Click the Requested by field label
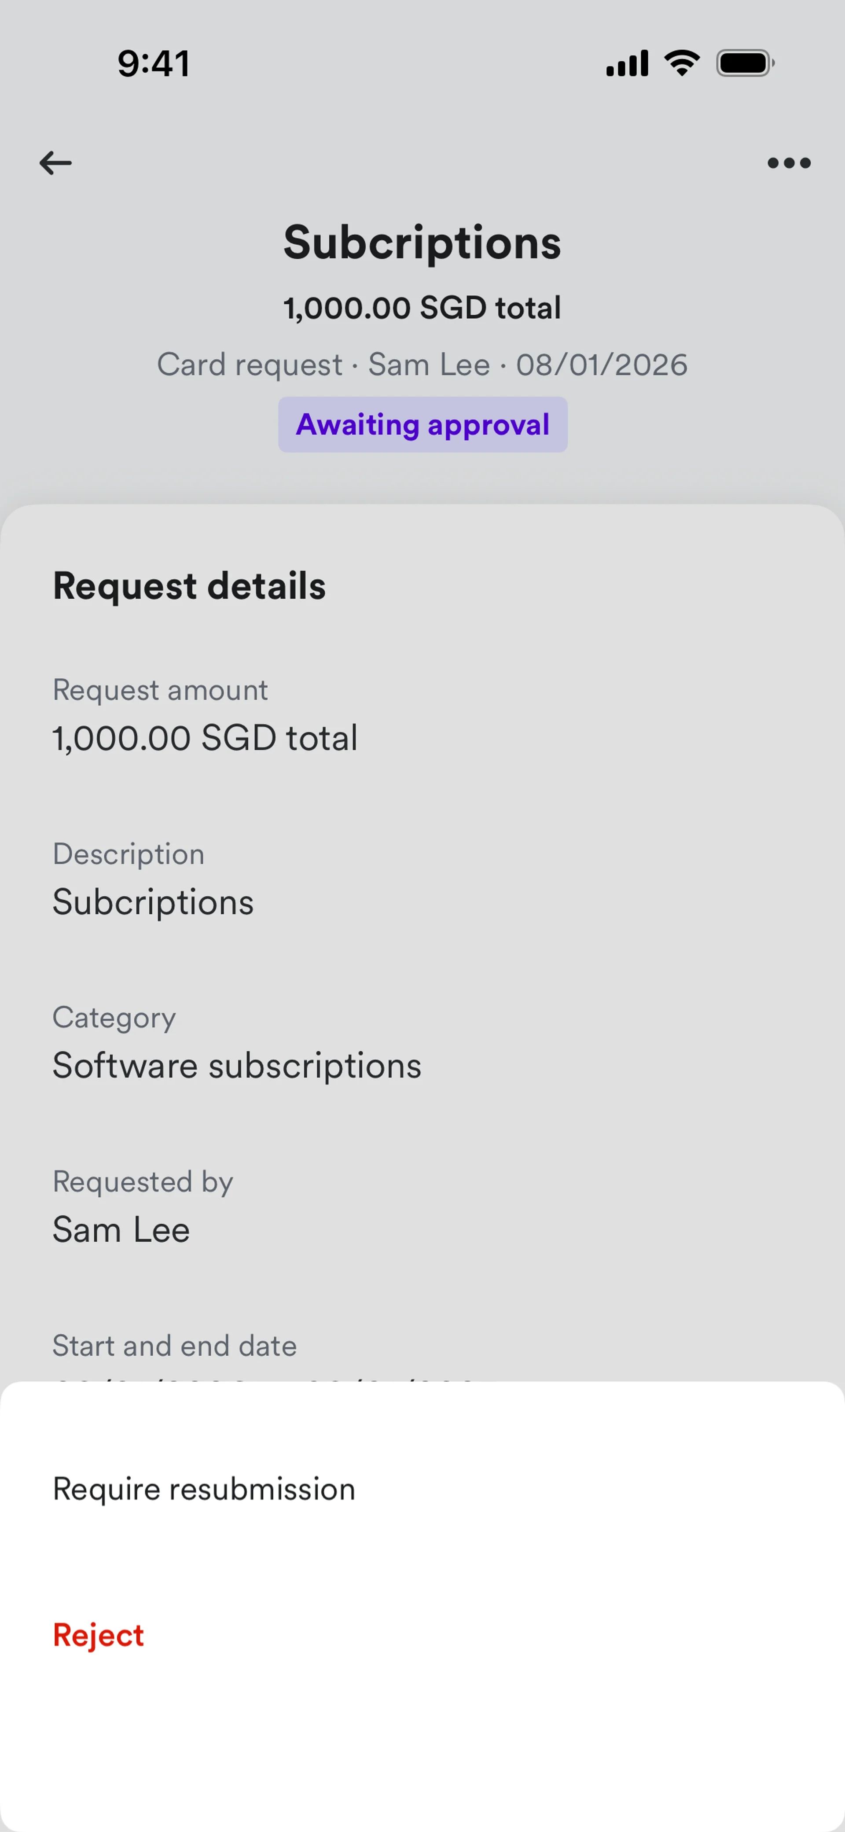The image size is (845, 1832). click(143, 1182)
